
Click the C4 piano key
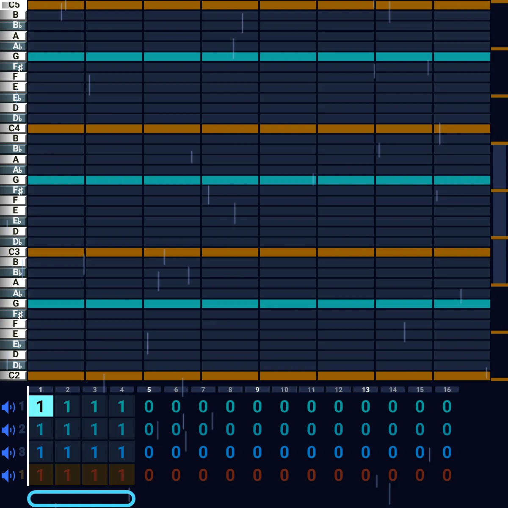pyautogui.click(x=14, y=128)
